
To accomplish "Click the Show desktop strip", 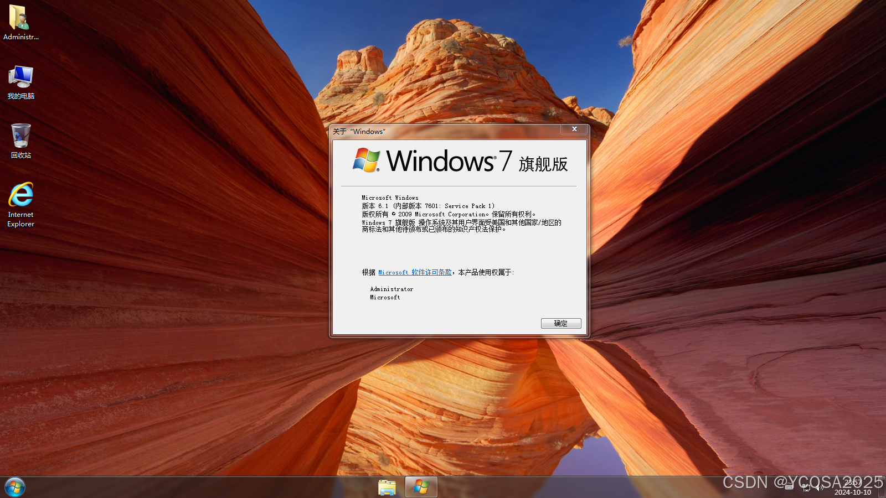I will tap(882, 487).
